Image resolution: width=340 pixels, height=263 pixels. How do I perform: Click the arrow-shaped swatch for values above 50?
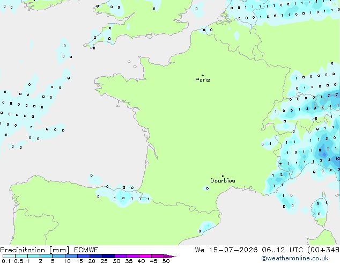point(170,256)
